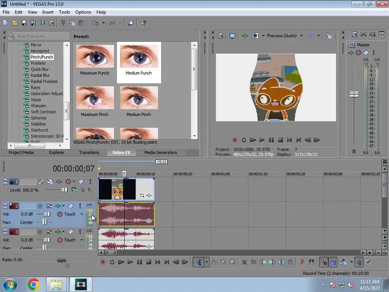Open Preview (Auto) quality dropdown
The height and width of the screenshot is (292, 389).
(x=301, y=36)
